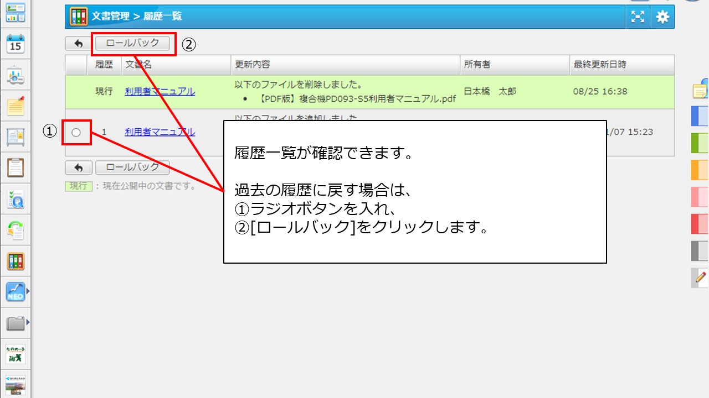Click the 履歴 column header
Screen dimensions: 709x398
(x=104, y=65)
